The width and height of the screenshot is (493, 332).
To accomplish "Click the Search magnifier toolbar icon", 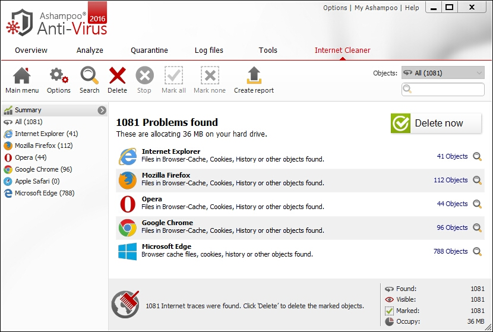I will pos(89,75).
